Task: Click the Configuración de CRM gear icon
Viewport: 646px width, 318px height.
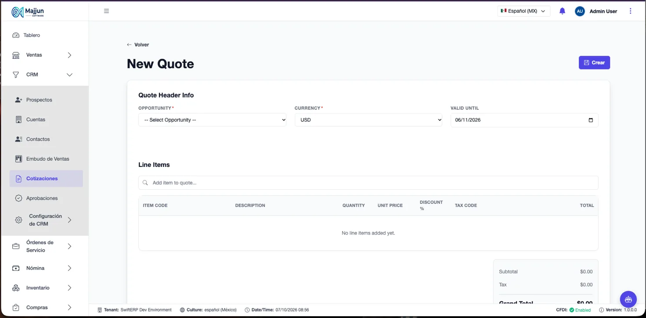Action: pyautogui.click(x=18, y=220)
